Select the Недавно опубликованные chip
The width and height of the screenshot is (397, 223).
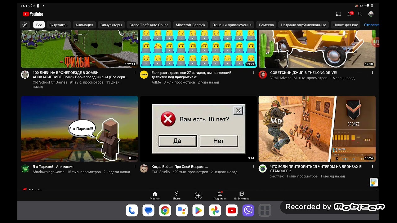point(304,25)
